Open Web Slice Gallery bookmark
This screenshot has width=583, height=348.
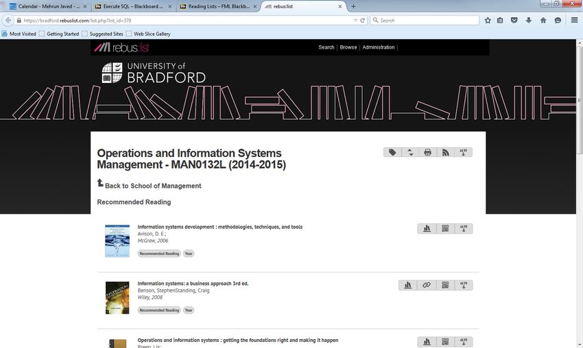coord(148,34)
